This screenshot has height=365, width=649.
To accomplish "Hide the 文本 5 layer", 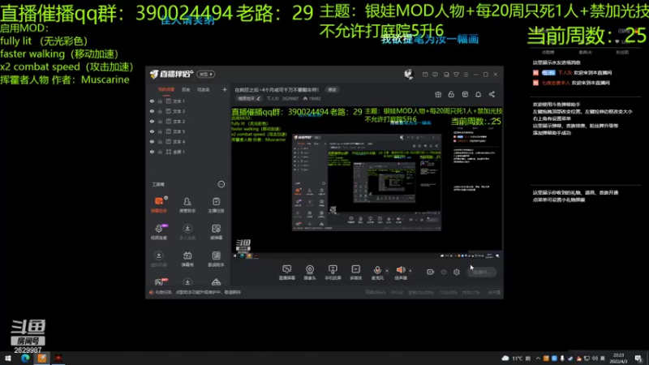I will click(x=152, y=131).
